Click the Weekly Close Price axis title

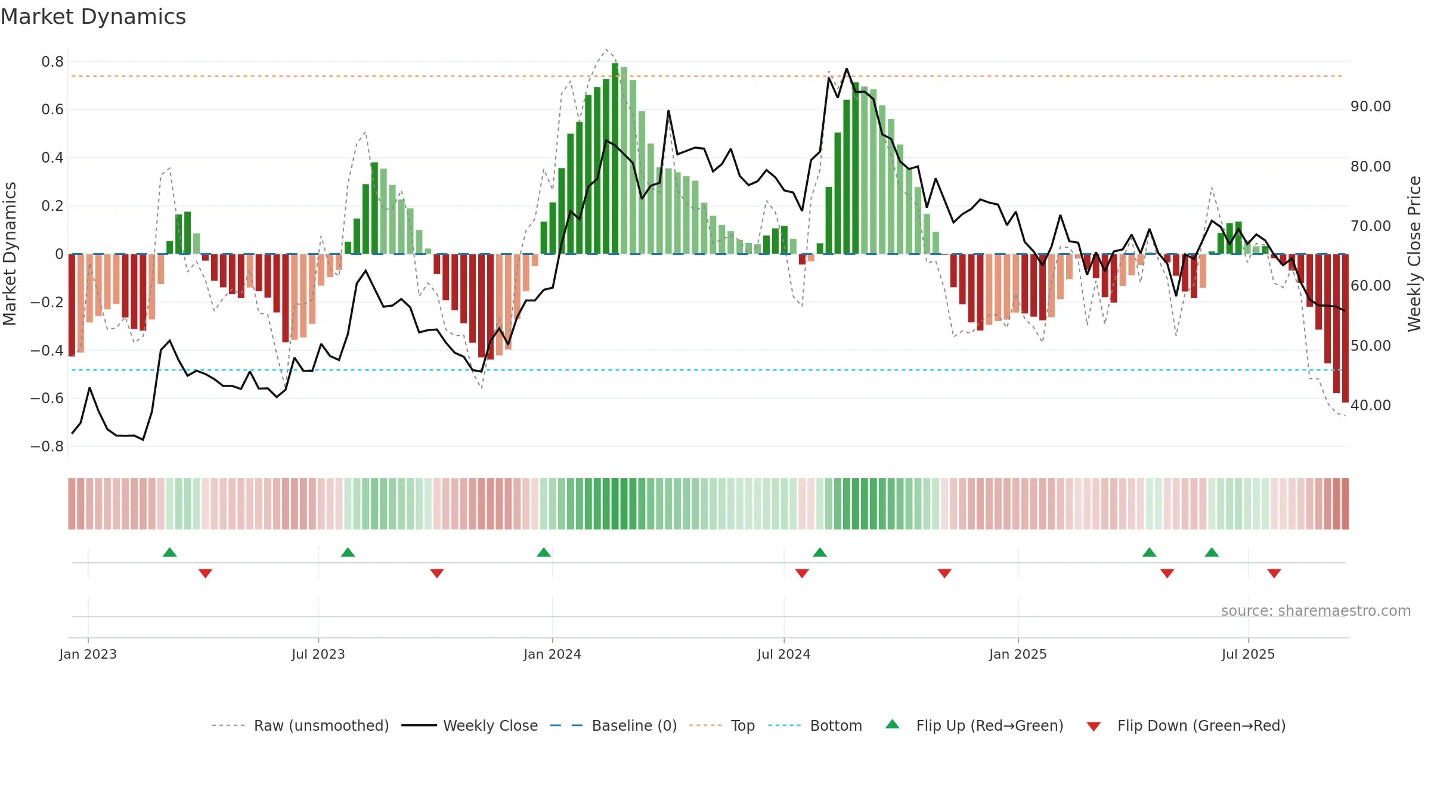tap(1414, 254)
